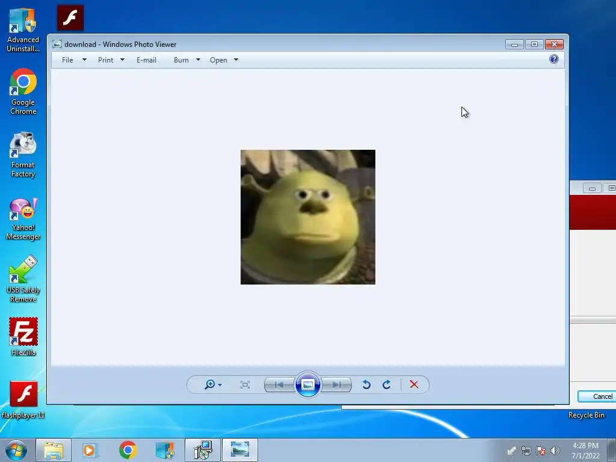Image resolution: width=616 pixels, height=462 pixels.
Task: Select the flashplayer11 desktop icon
Action: pos(23,400)
